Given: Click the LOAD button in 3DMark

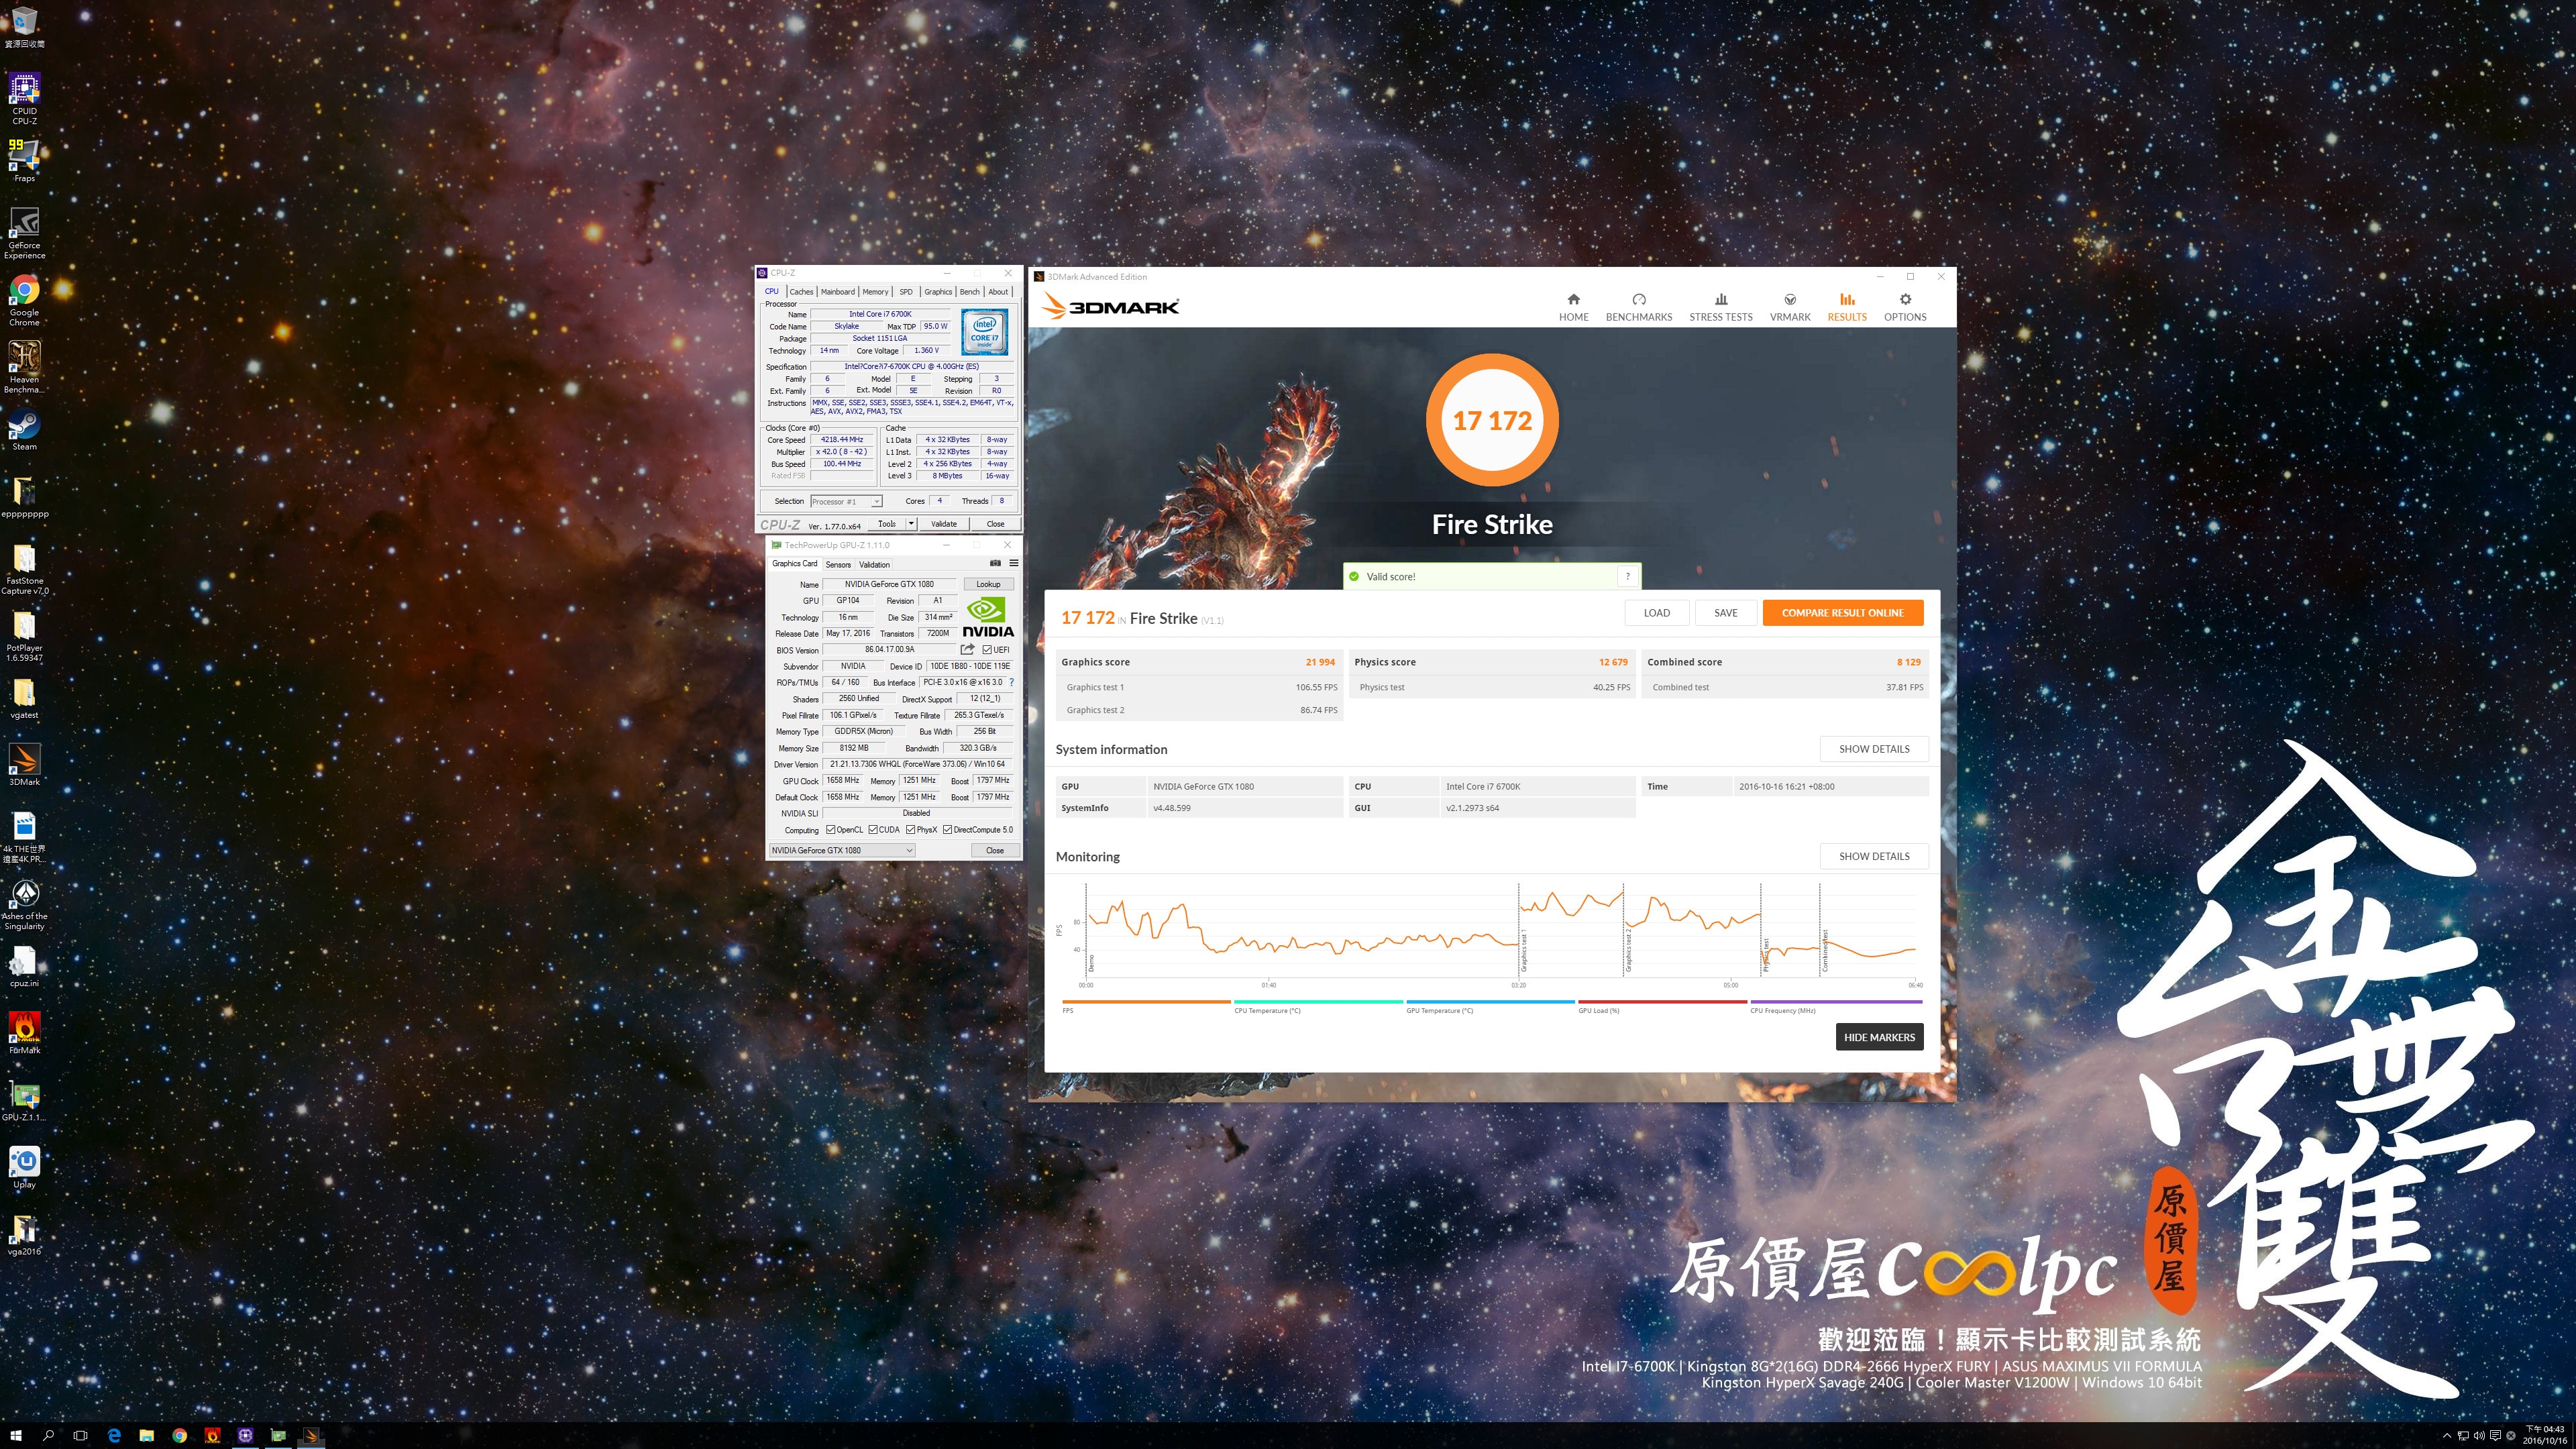Looking at the screenshot, I should (1656, 613).
